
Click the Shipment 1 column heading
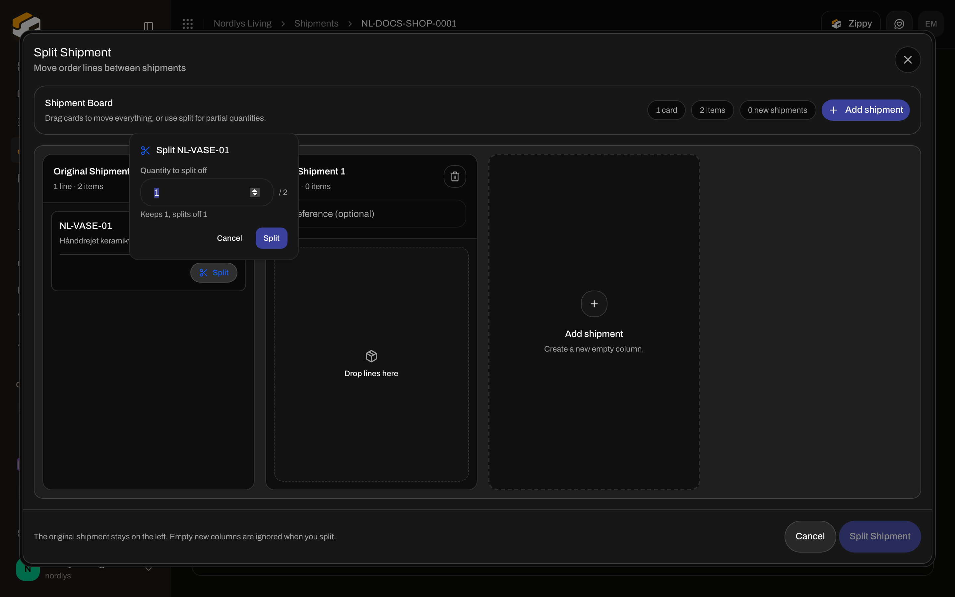[322, 171]
